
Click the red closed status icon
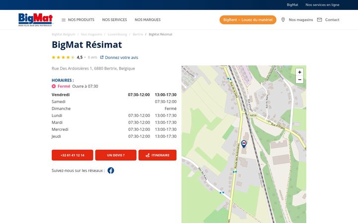pos(54,86)
